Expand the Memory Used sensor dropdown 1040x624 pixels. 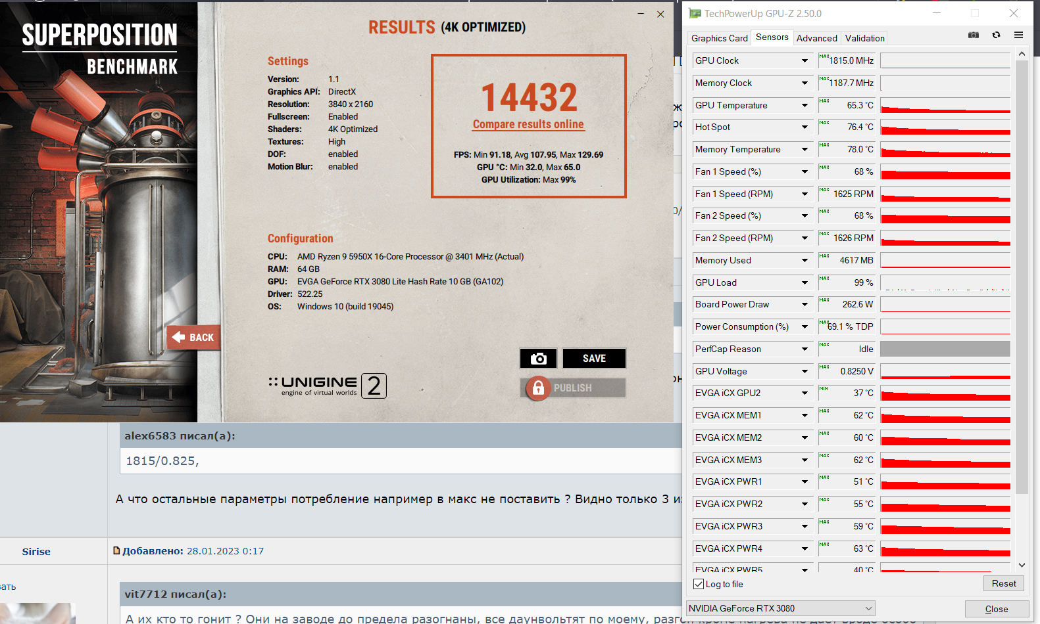805,260
